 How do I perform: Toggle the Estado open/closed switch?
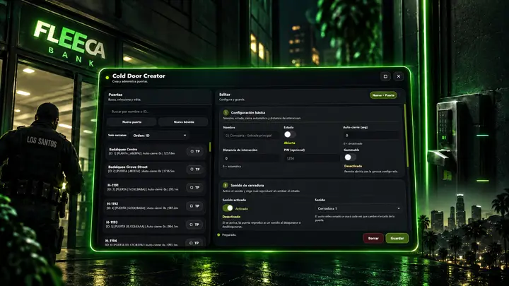tap(290, 135)
